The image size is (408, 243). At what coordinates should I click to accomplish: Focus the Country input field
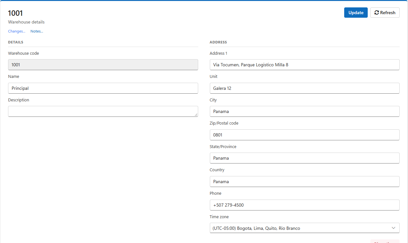(305, 182)
